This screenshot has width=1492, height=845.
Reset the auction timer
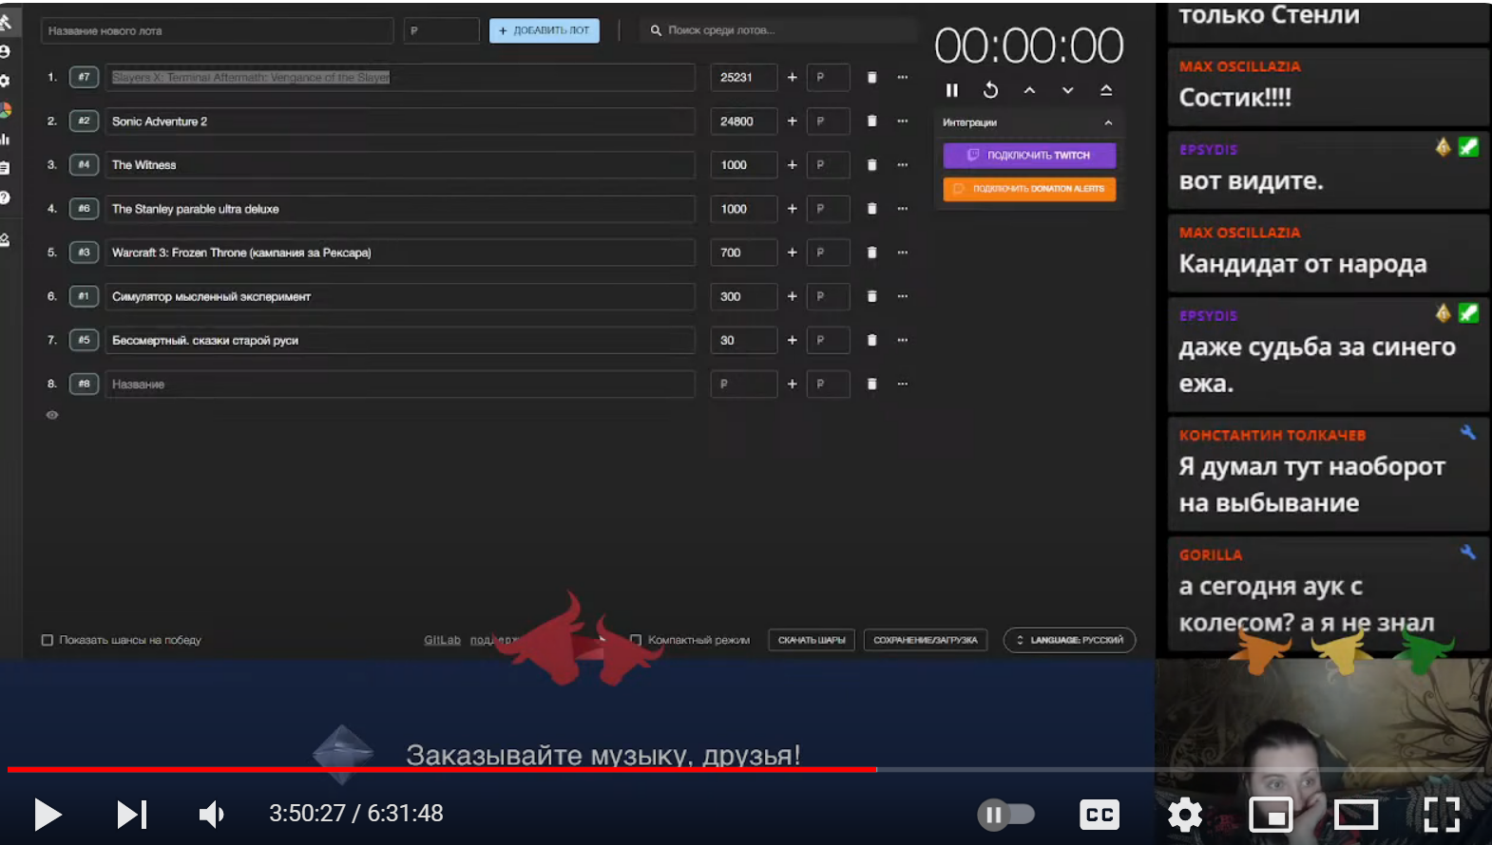tap(990, 90)
